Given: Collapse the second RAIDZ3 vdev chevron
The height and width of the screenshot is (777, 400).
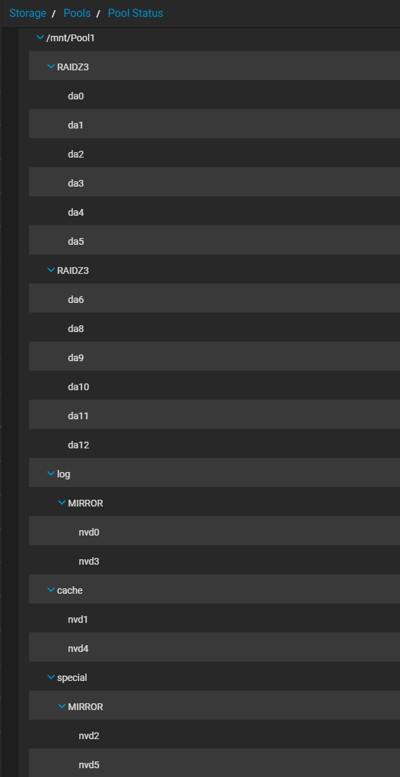Looking at the screenshot, I should (51, 270).
